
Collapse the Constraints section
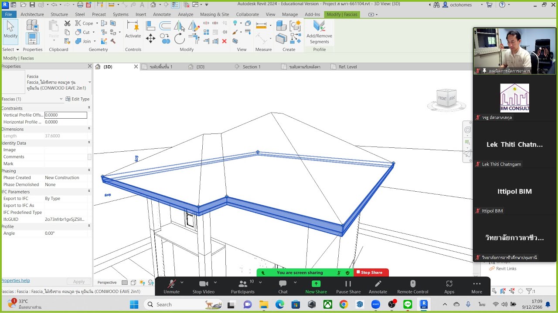coord(89,108)
